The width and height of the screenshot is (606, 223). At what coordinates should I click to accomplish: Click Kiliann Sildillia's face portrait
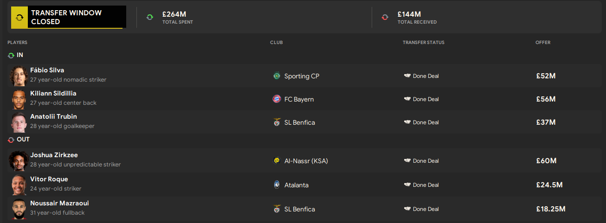19,99
